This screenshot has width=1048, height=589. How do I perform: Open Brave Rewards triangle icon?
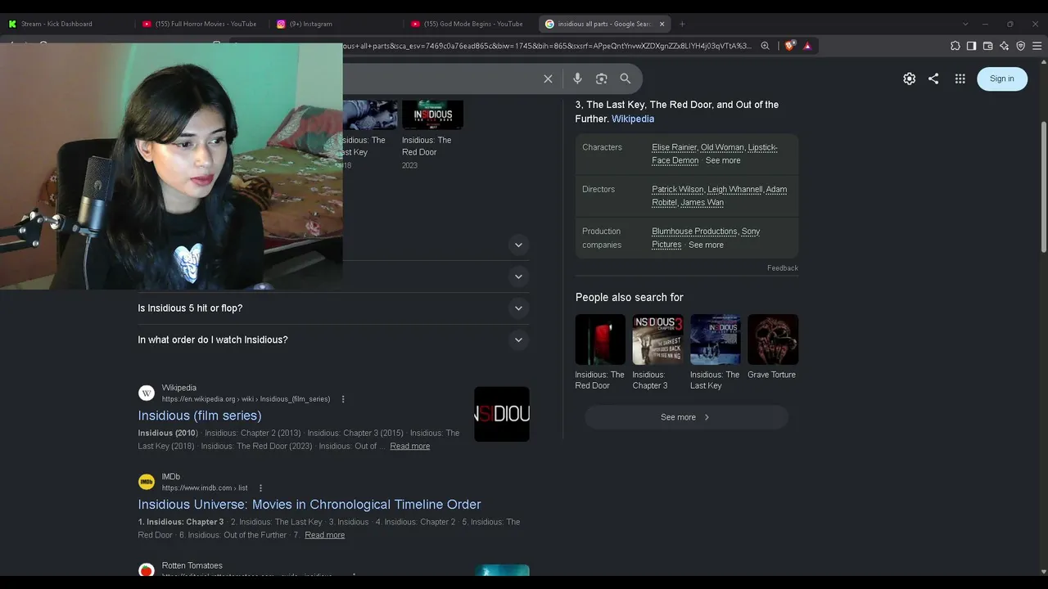pyautogui.click(x=807, y=46)
